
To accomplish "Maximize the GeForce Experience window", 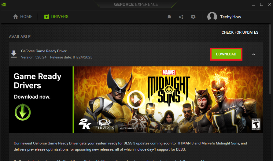I will coord(261,4).
